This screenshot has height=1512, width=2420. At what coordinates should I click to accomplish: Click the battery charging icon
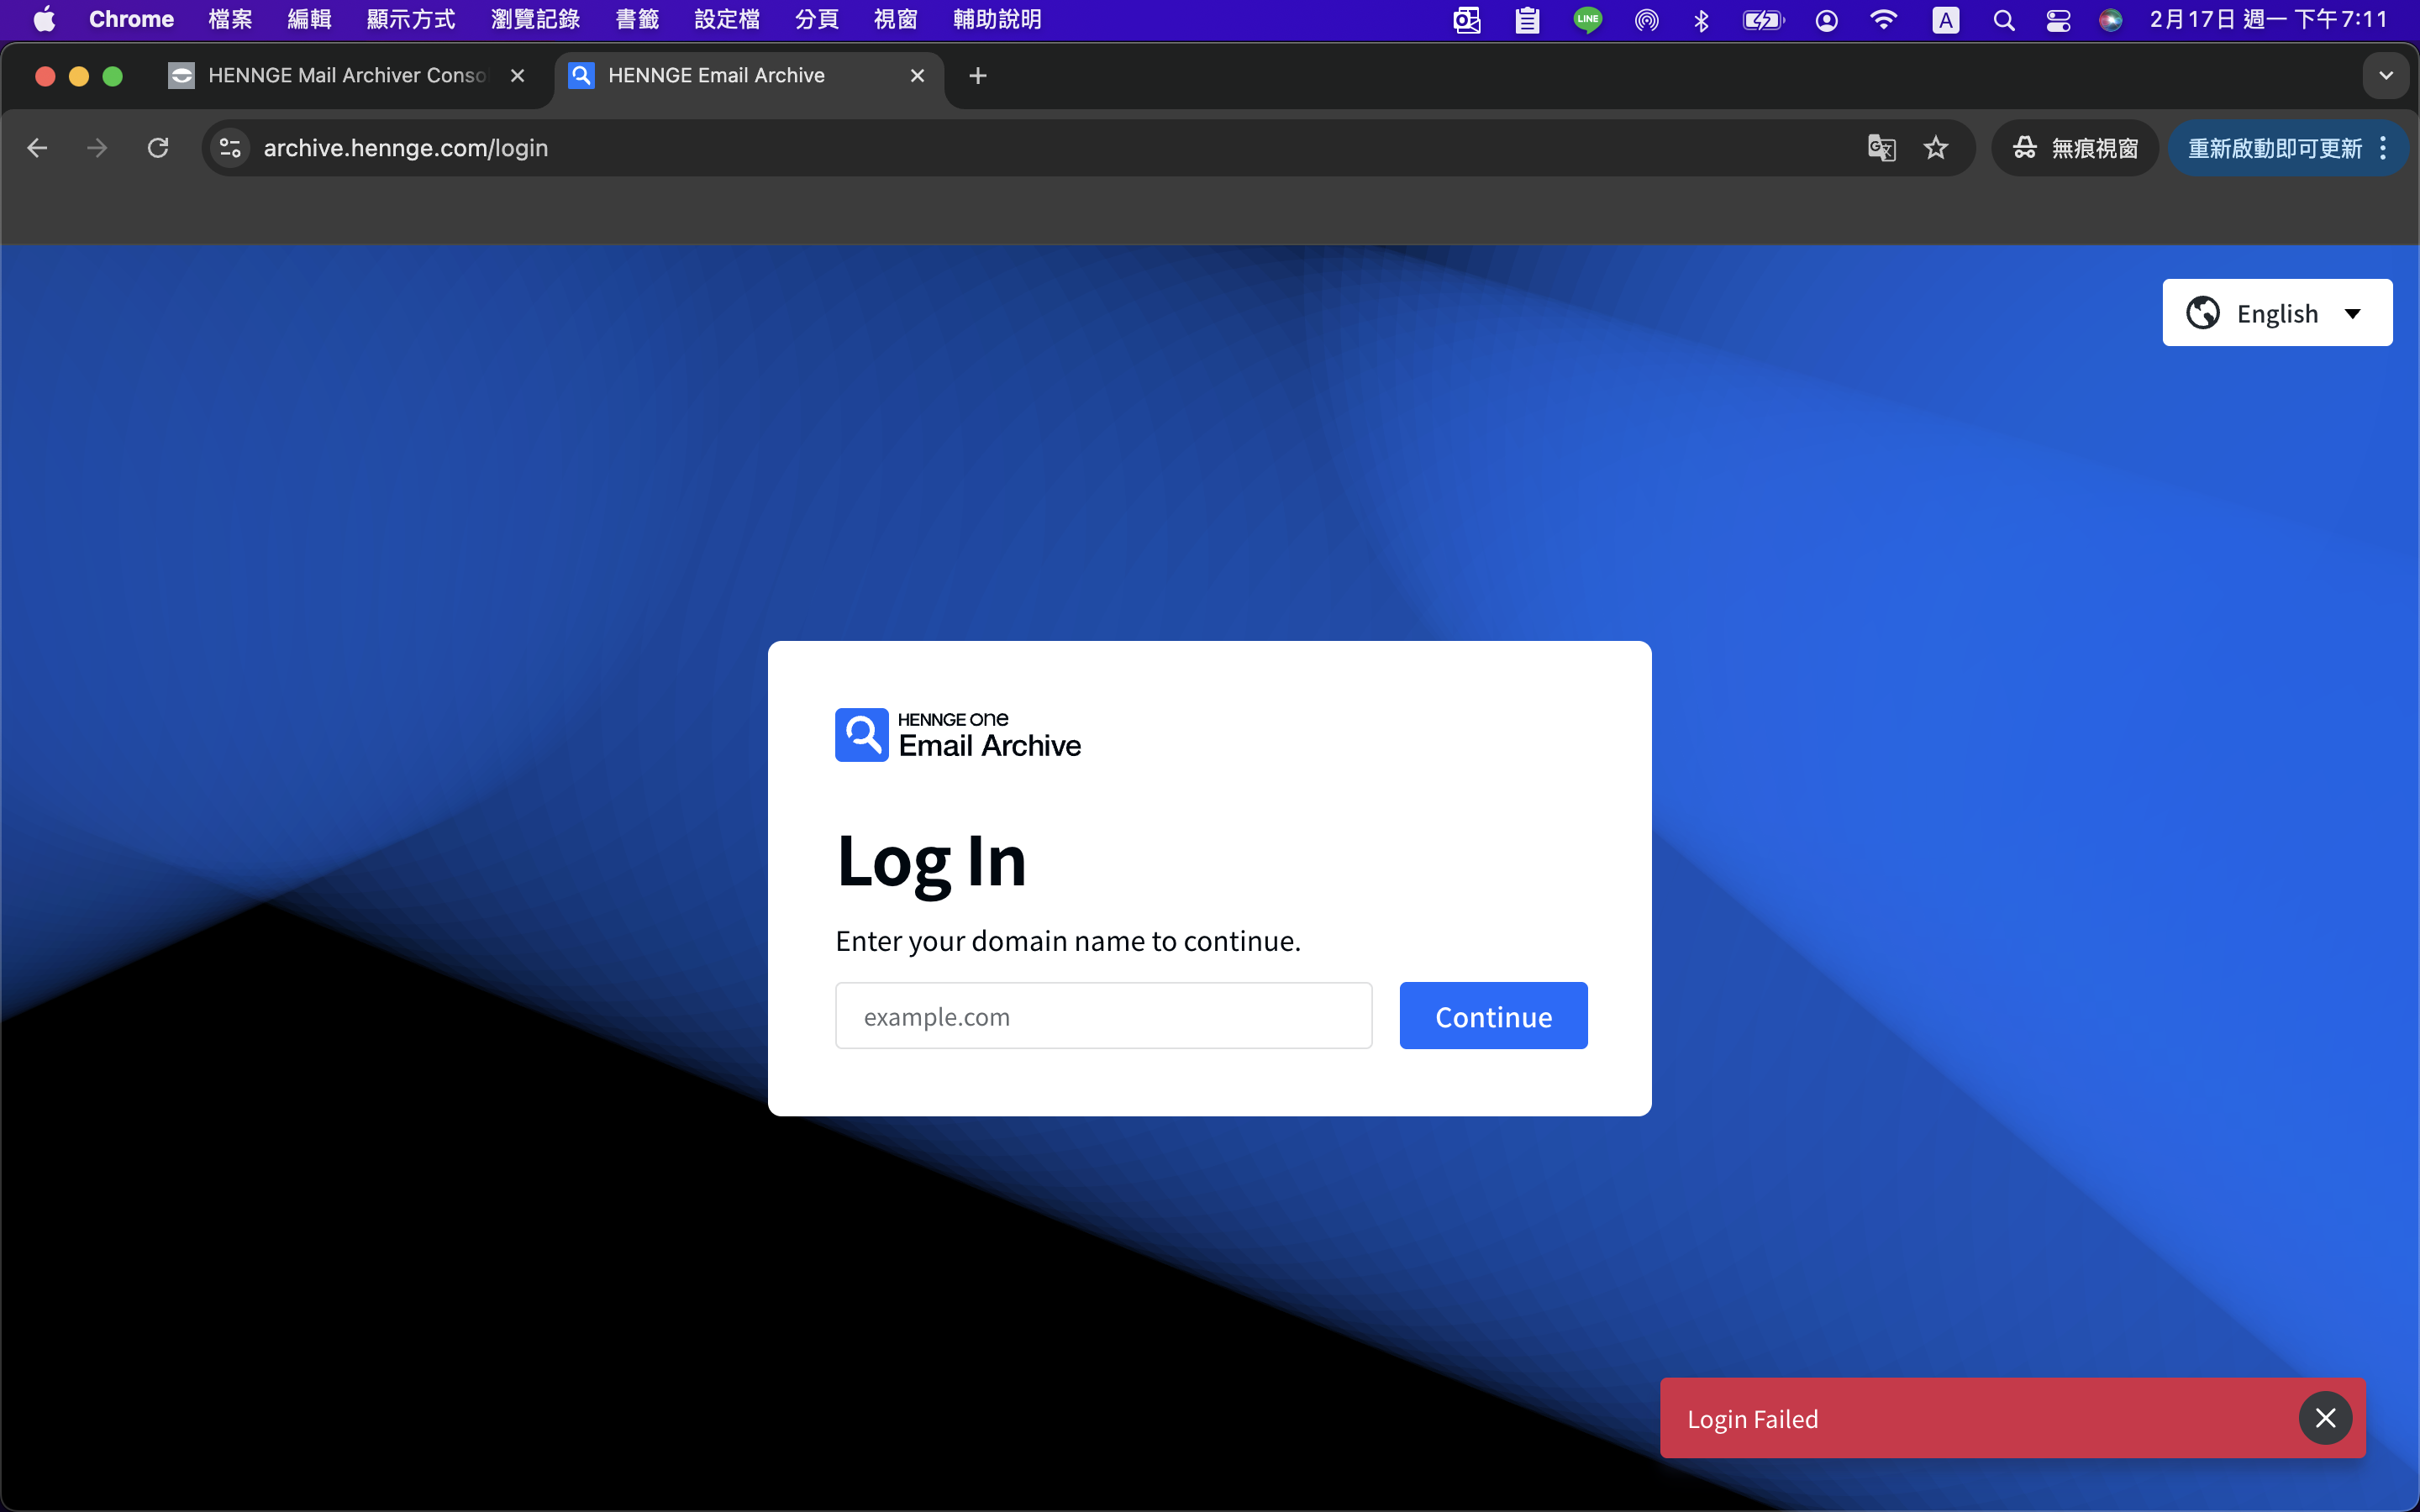[1763, 20]
